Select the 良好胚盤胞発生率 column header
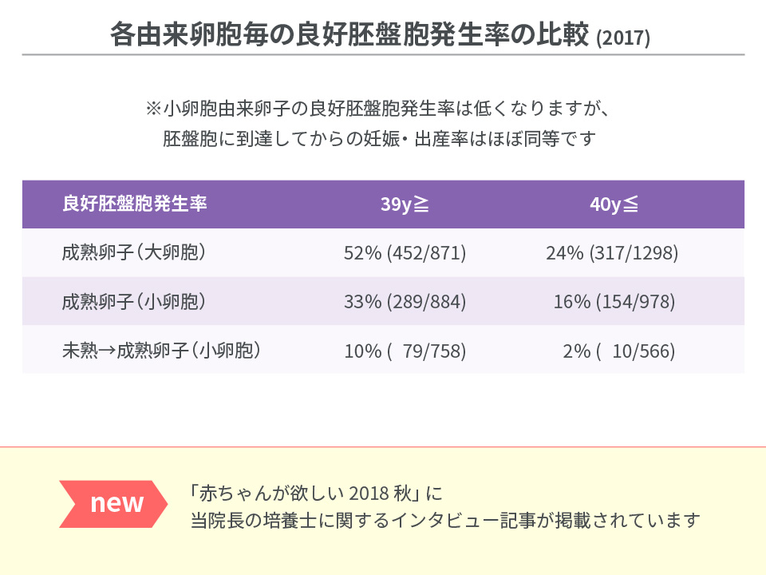766x575 pixels. [135, 204]
